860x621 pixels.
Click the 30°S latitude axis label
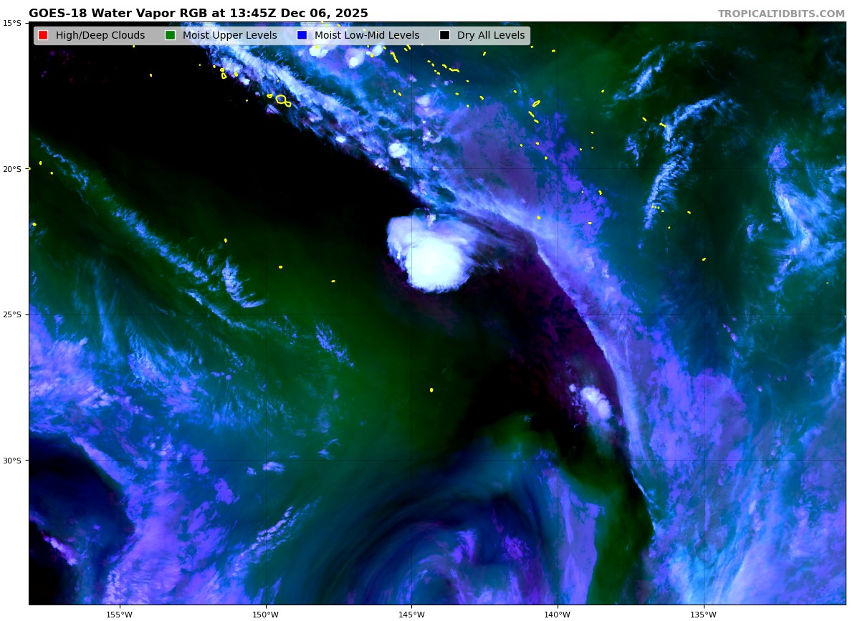[12, 461]
